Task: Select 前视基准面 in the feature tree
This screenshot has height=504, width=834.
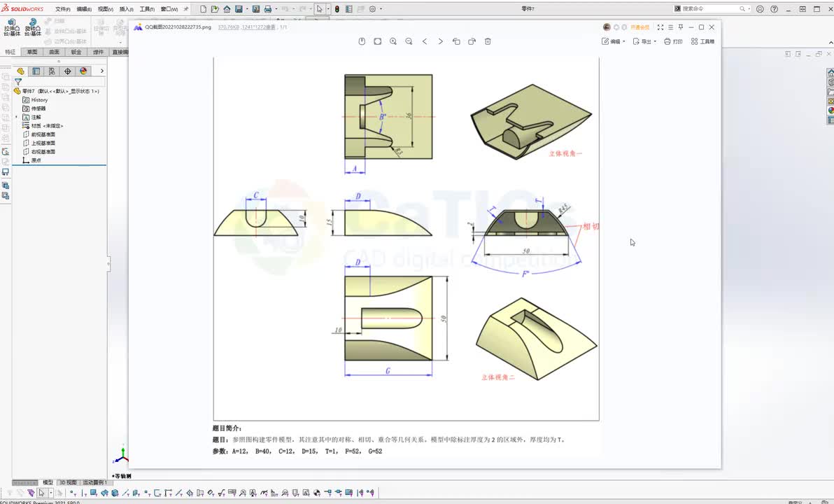Action: point(43,134)
